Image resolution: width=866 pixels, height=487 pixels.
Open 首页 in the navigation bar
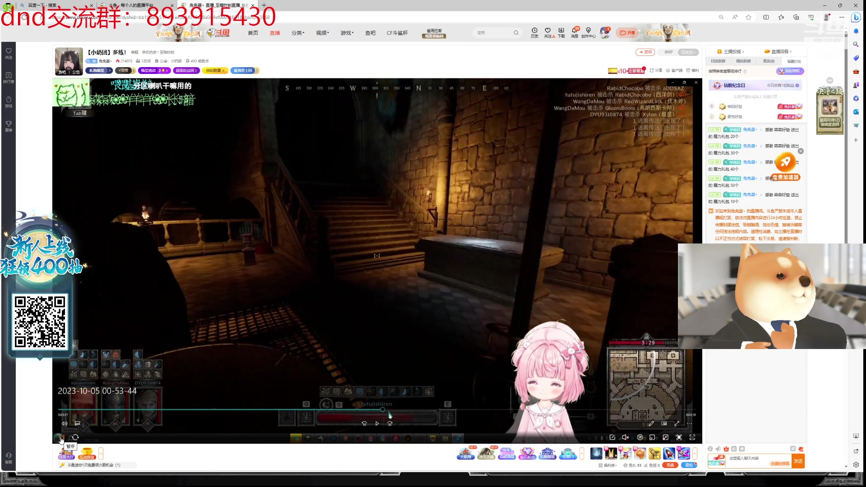pos(253,33)
